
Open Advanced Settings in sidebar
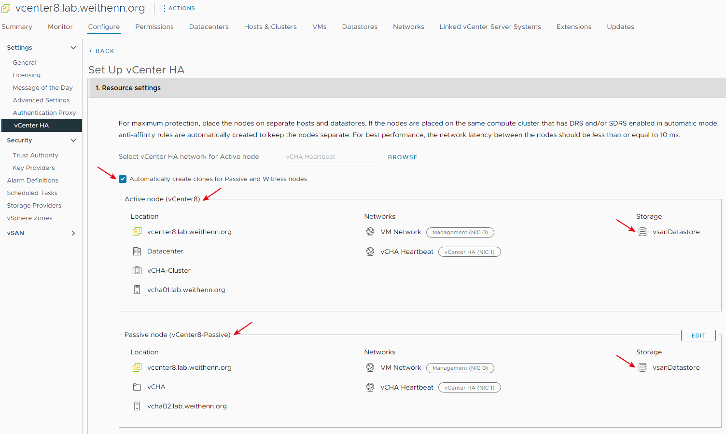pyautogui.click(x=41, y=100)
